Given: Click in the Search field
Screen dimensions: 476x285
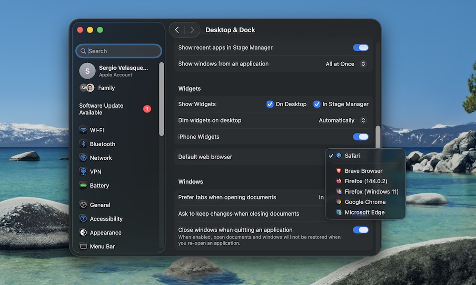Looking at the screenshot, I should click(119, 51).
